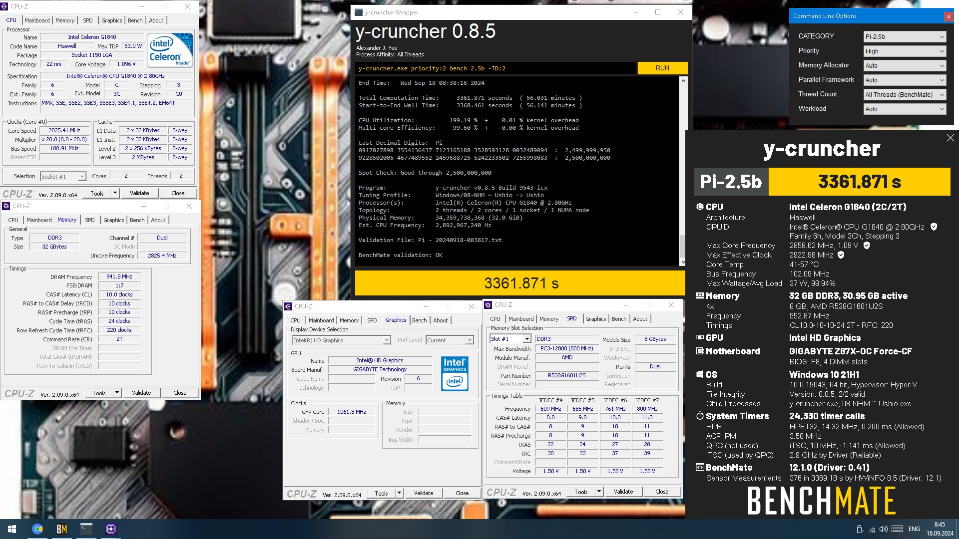The width and height of the screenshot is (959, 539).
Task: Open the CPU tab in CPU-Z Graphics window
Action: (x=295, y=320)
